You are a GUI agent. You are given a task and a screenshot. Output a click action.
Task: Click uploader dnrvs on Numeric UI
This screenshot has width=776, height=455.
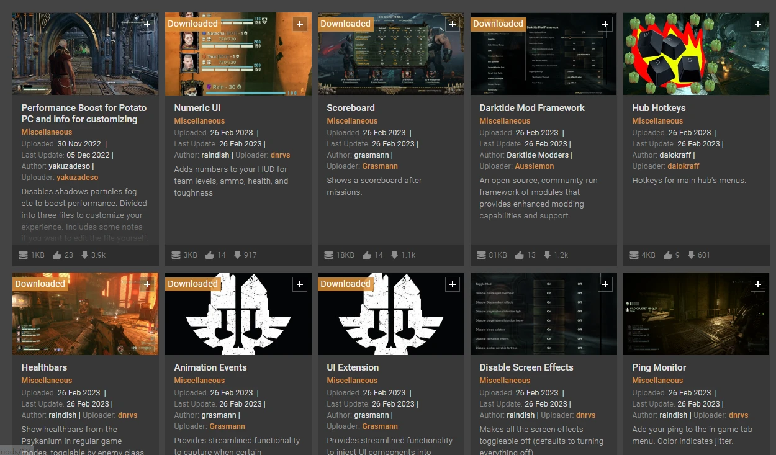tap(281, 155)
